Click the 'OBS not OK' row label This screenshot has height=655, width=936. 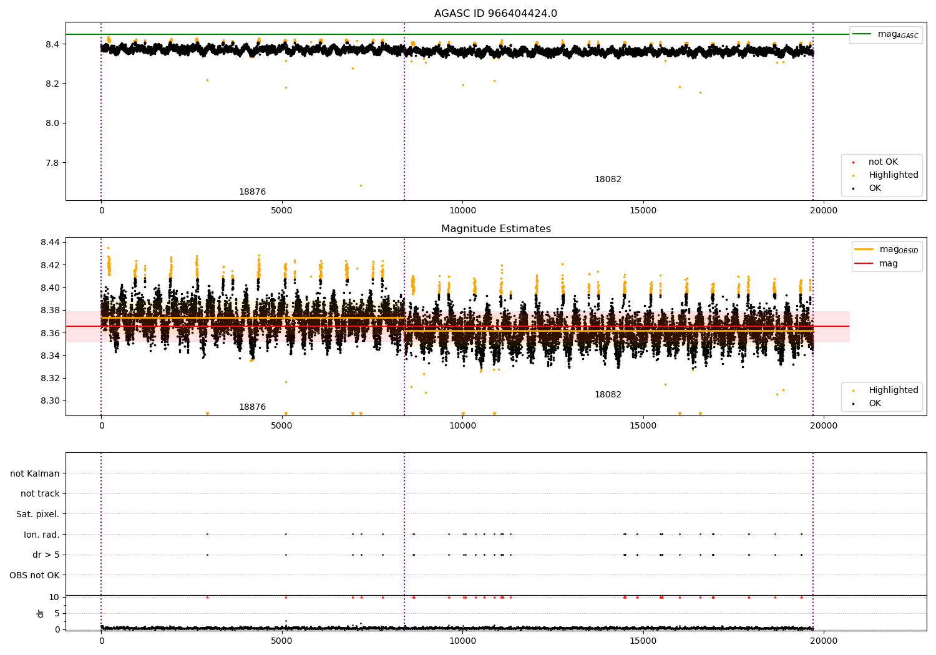[x=34, y=576]
